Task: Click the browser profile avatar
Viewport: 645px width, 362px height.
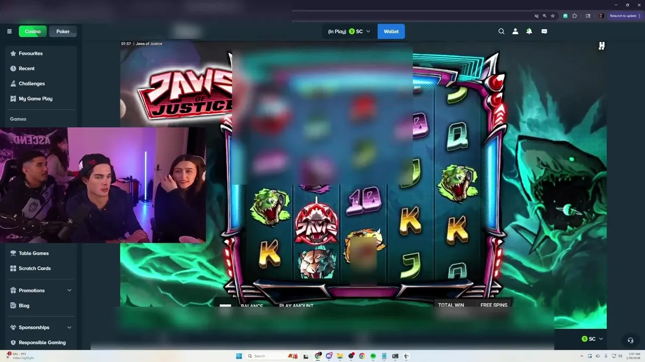Action: coord(601,16)
